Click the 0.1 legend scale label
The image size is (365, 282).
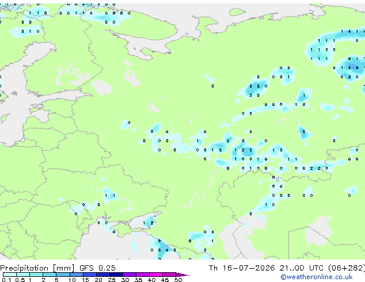click(x=6, y=280)
